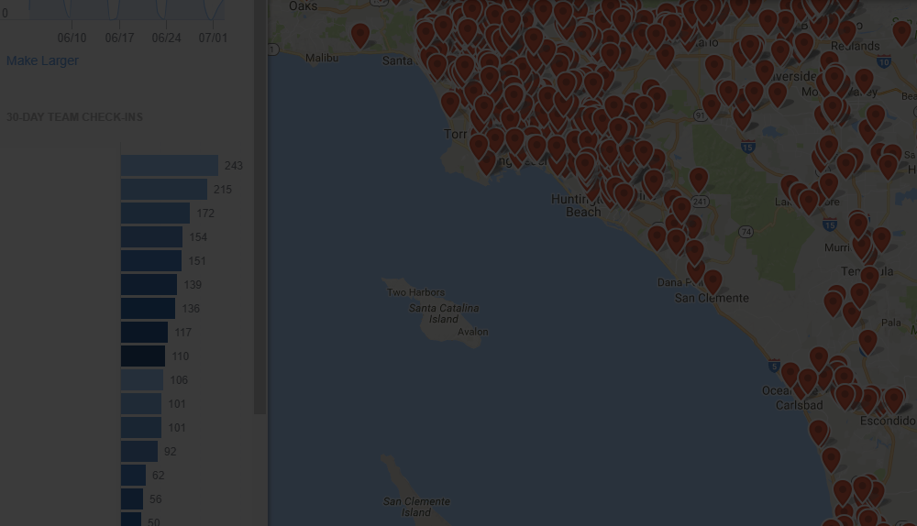Click Santa Catalina Island map label
Viewport: 917px width, 526px height.
click(443, 313)
